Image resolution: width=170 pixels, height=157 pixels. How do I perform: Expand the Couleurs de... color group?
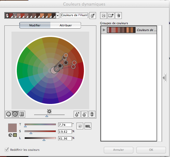click(x=104, y=30)
